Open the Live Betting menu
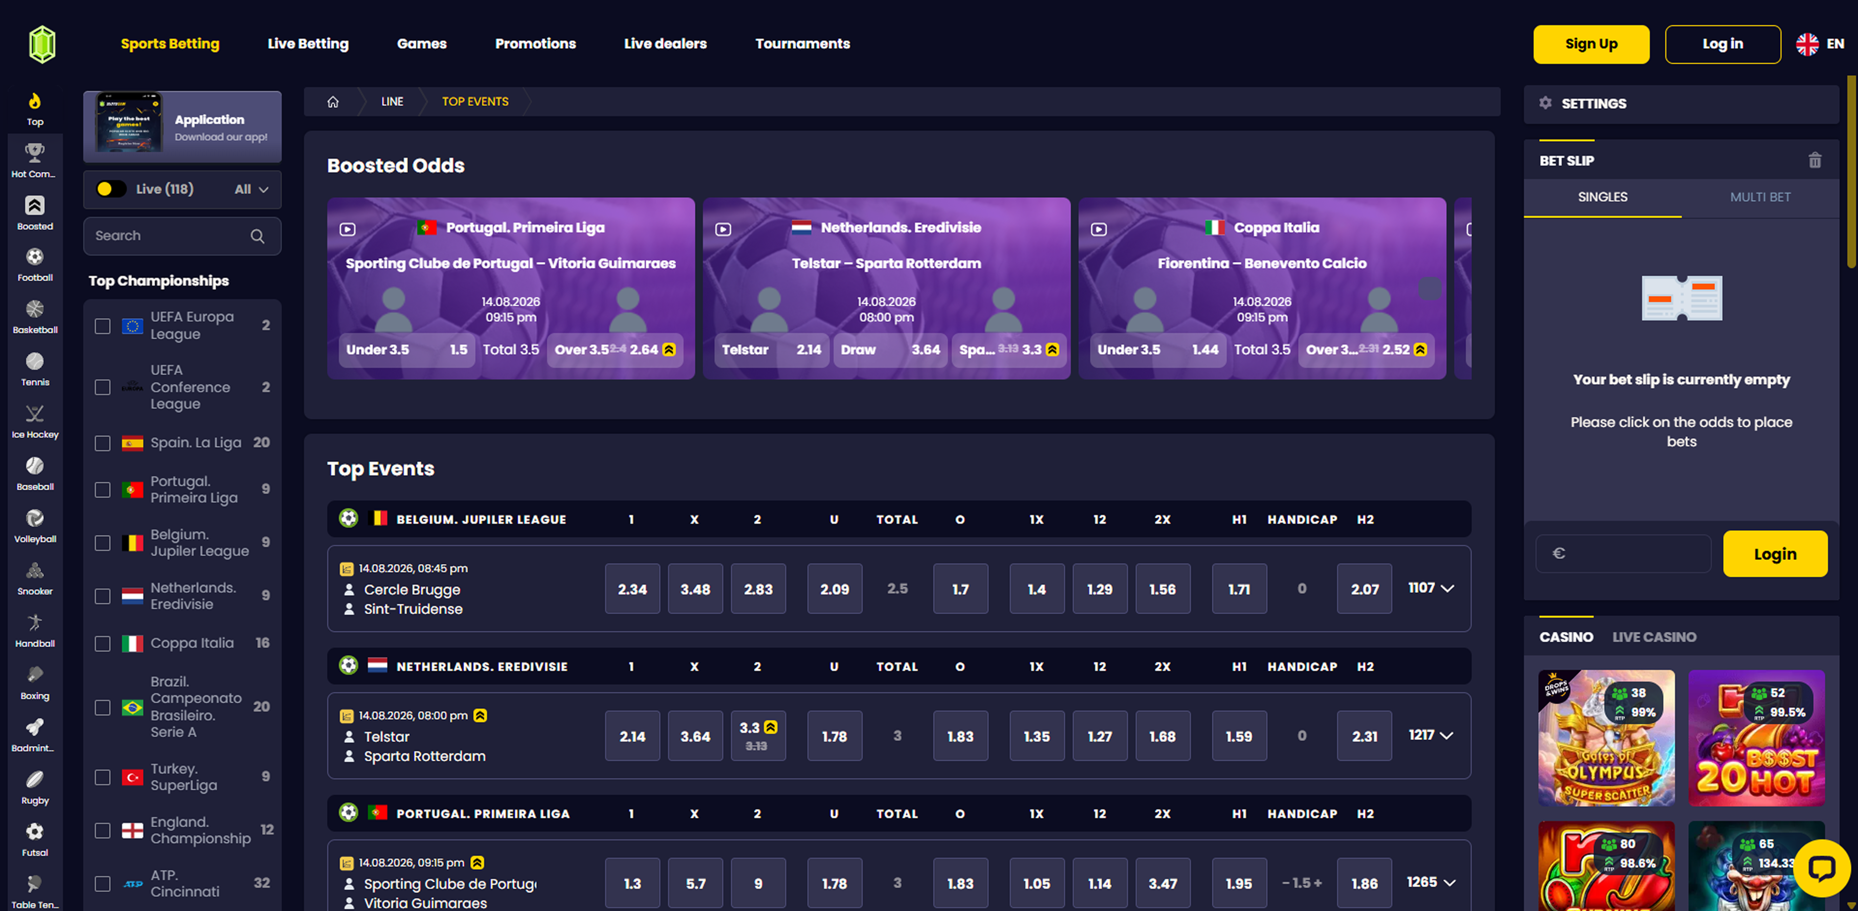 pos(308,44)
